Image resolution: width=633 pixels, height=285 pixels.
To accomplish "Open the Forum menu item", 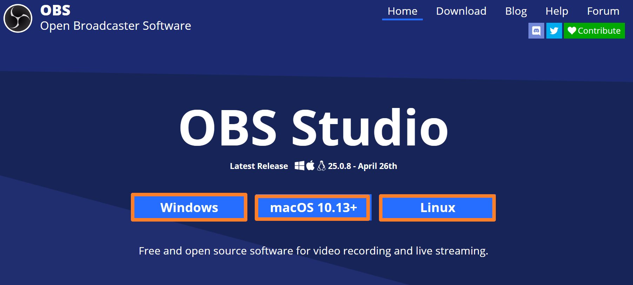I will click(603, 11).
